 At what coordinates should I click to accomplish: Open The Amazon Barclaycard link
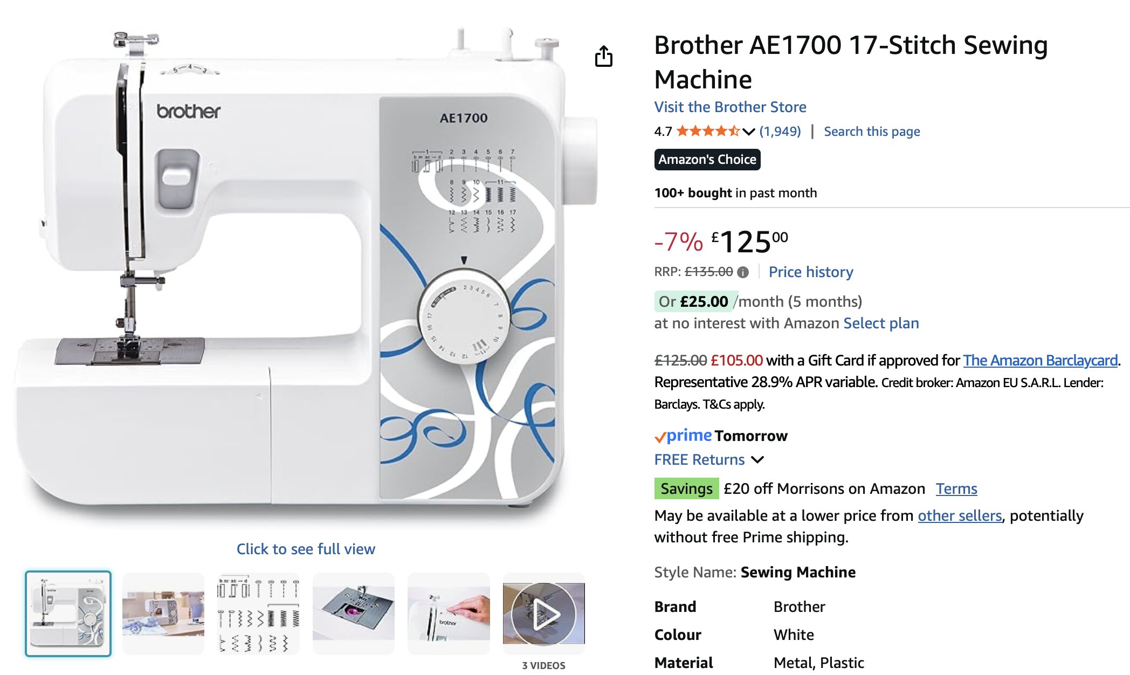[1040, 360]
